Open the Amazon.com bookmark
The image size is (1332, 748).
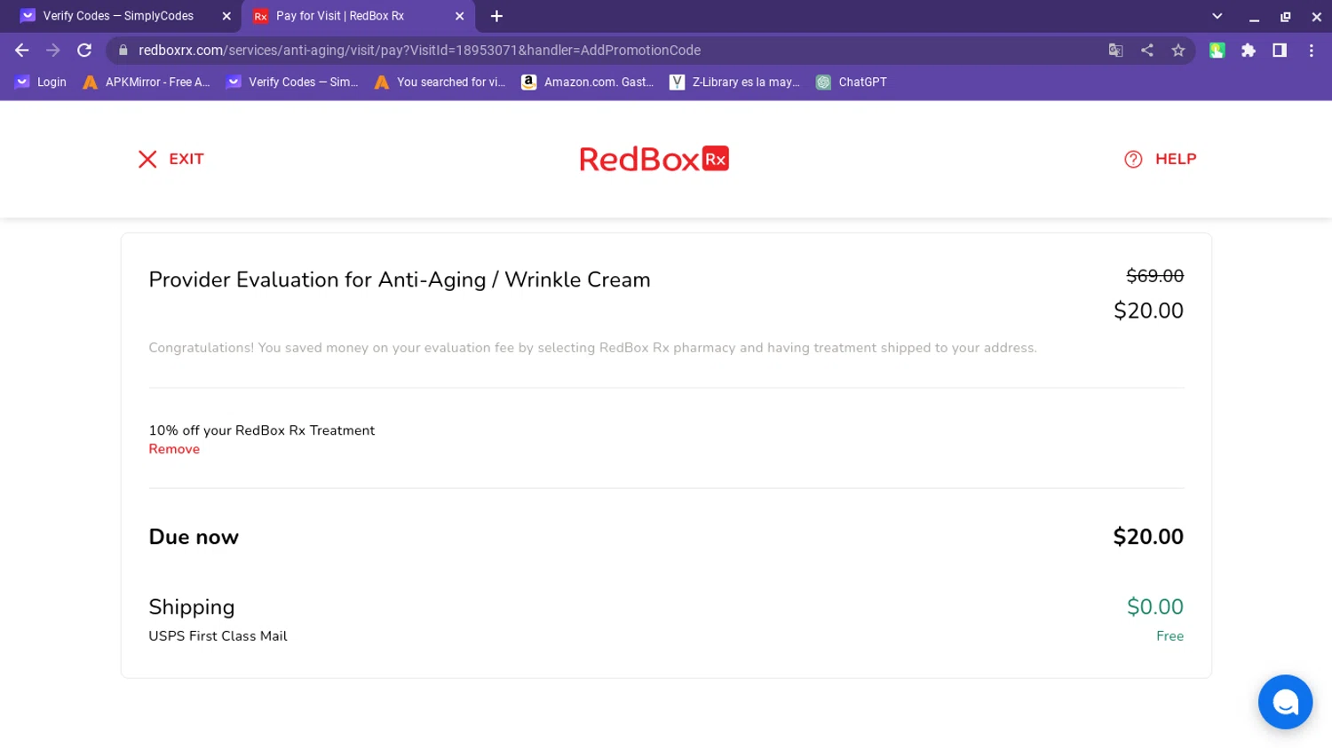pyautogui.click(x=587, y=83)
